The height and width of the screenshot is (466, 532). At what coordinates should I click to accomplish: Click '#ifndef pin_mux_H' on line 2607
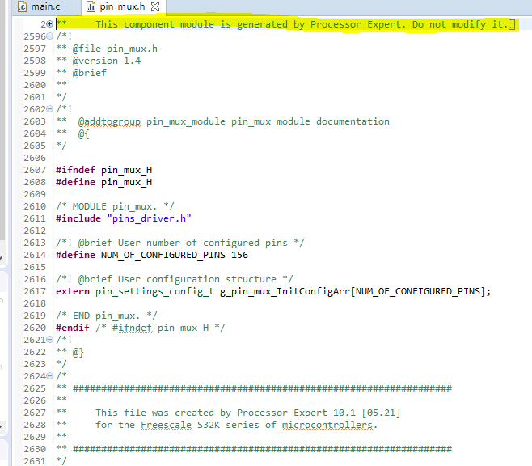[x=103, y=170]
